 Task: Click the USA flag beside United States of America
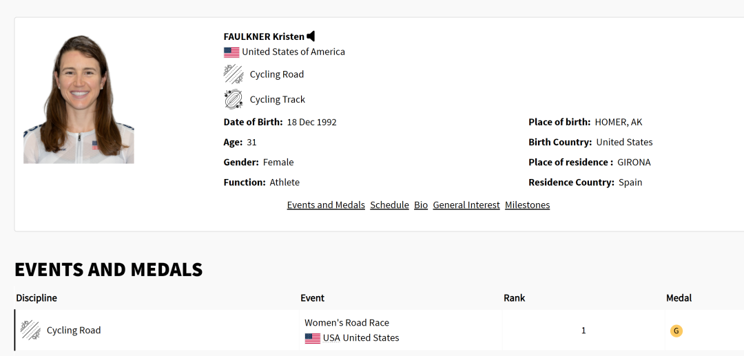(x=231, y=52)
